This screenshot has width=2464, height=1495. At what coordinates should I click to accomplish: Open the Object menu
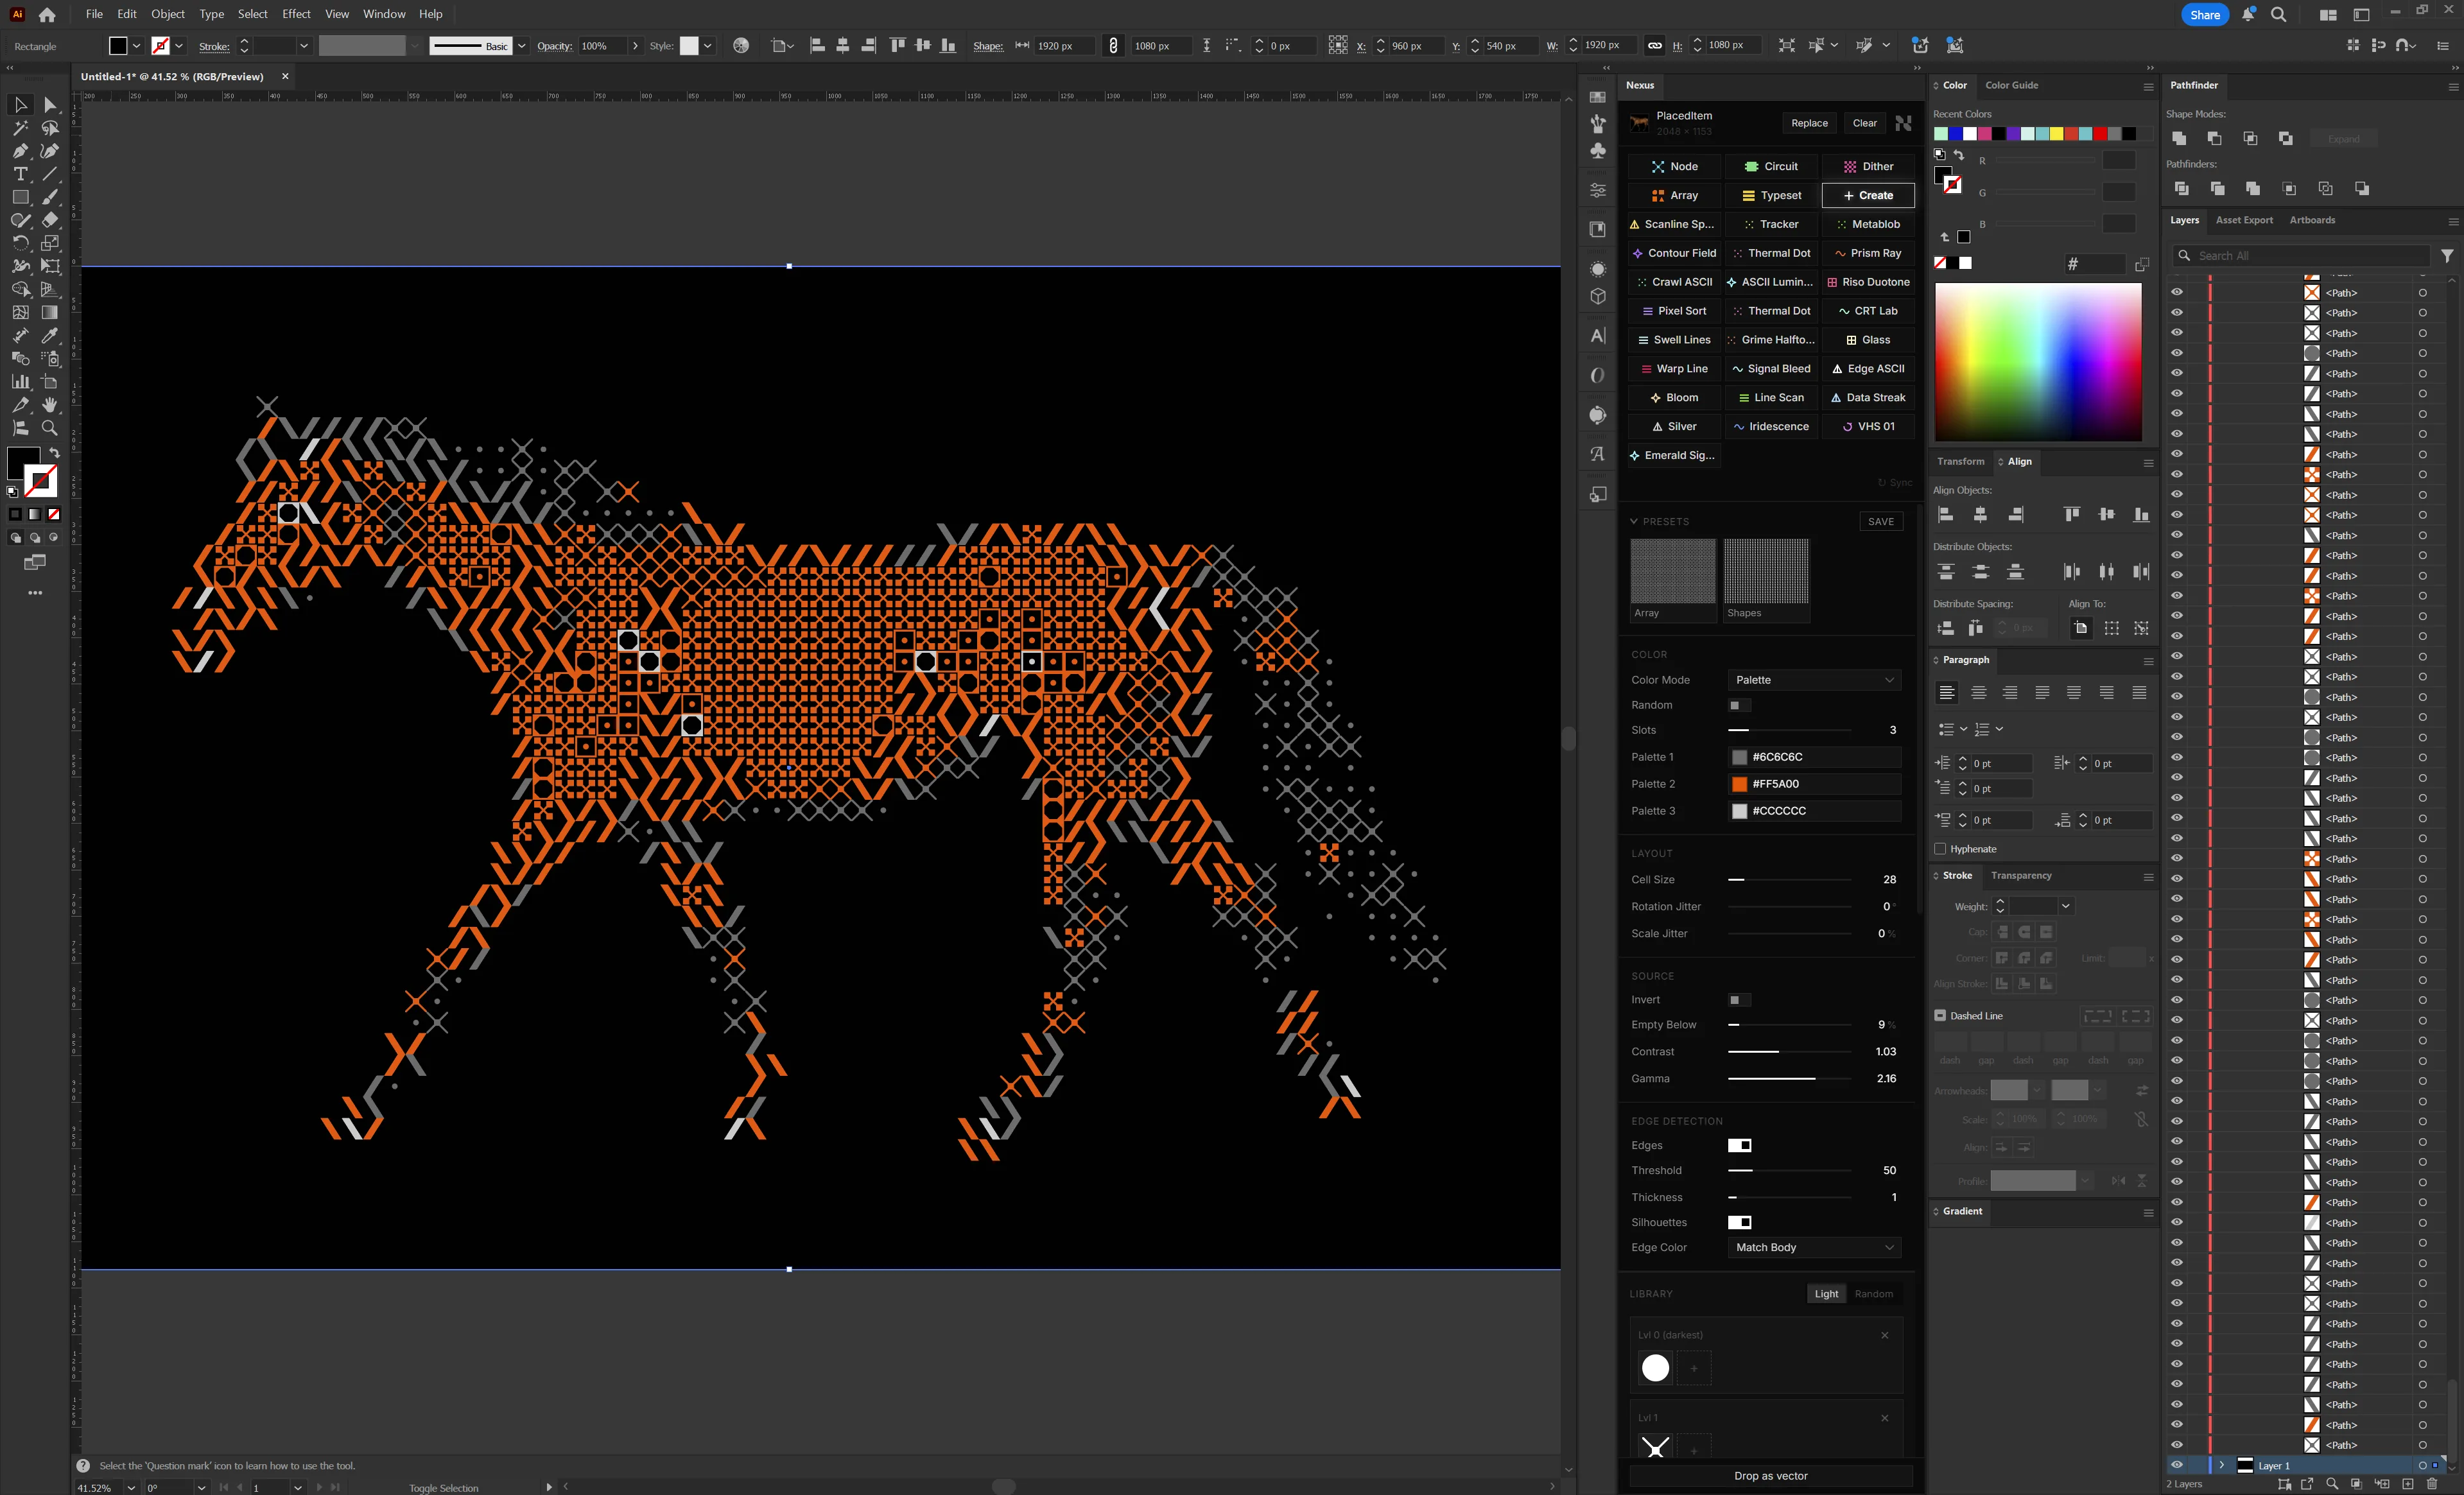[x=168, y=14]
